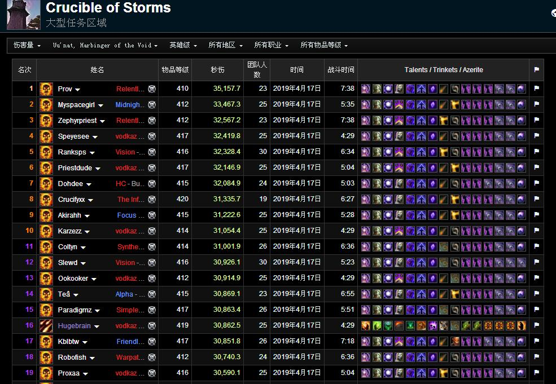Click the skull trinket icon in Hugebrain's row
The image size is (556, 384).
click(431, 325)
